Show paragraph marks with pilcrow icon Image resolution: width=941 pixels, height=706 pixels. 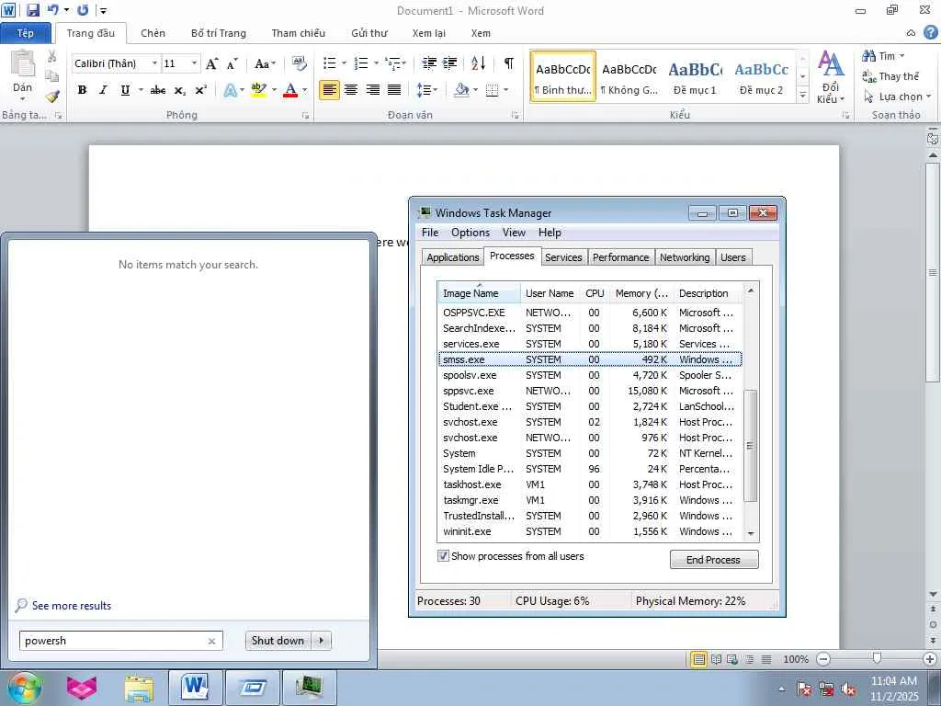pos(509,63)
